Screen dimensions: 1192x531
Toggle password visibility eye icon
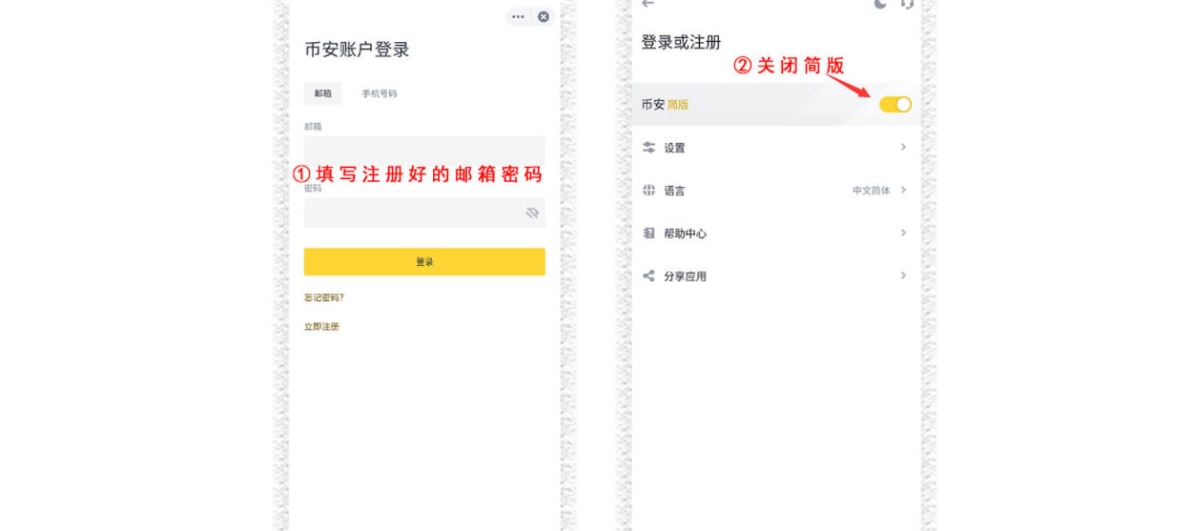coord(532,213)
